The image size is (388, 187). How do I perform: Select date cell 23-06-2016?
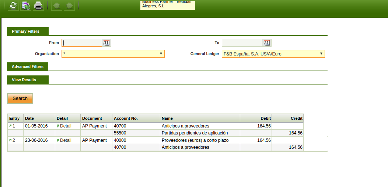(x=39, y=140)
